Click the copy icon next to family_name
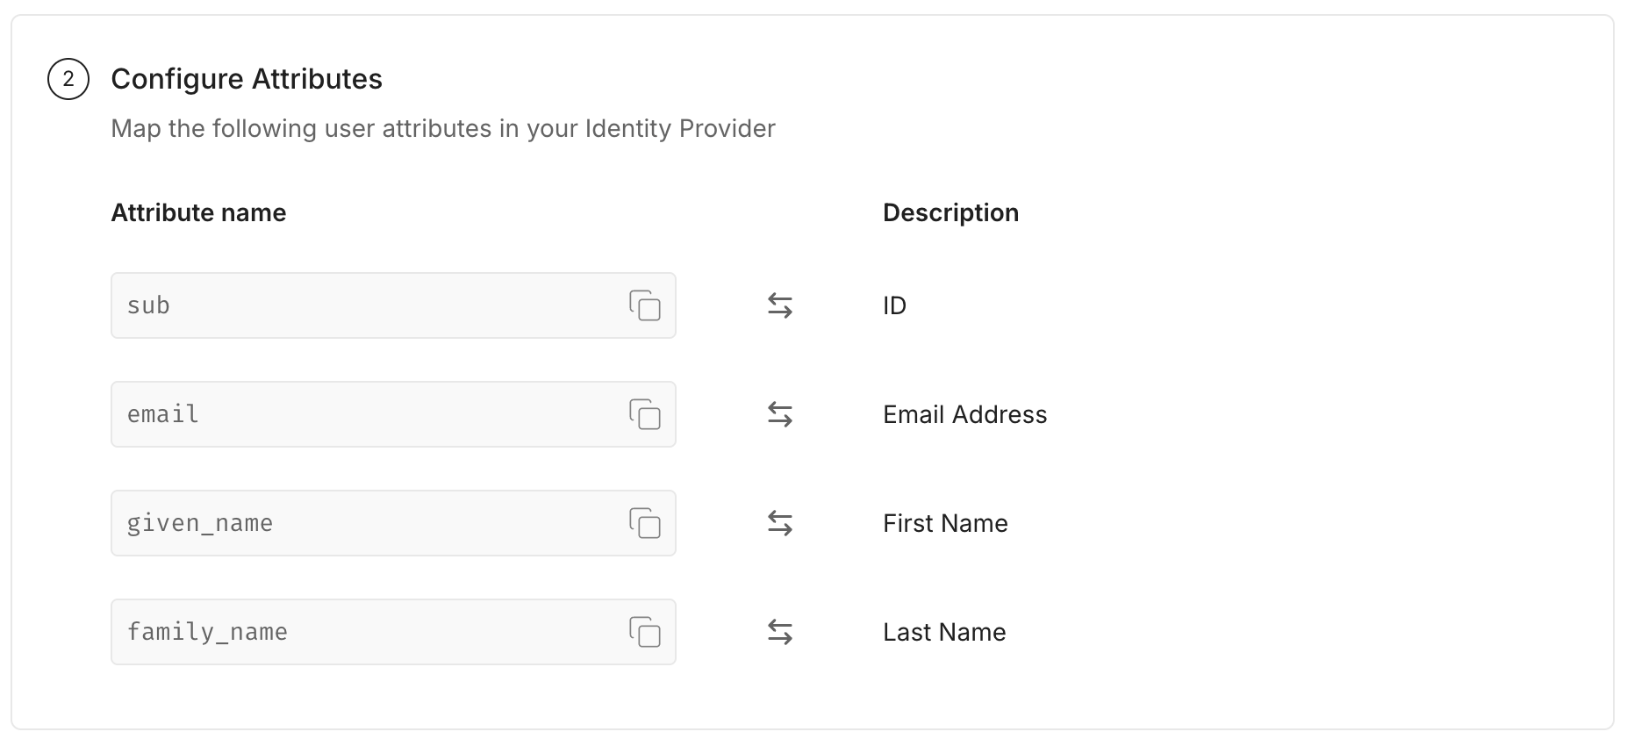This screenshot has width=1634, height=746. coord(646,632)
